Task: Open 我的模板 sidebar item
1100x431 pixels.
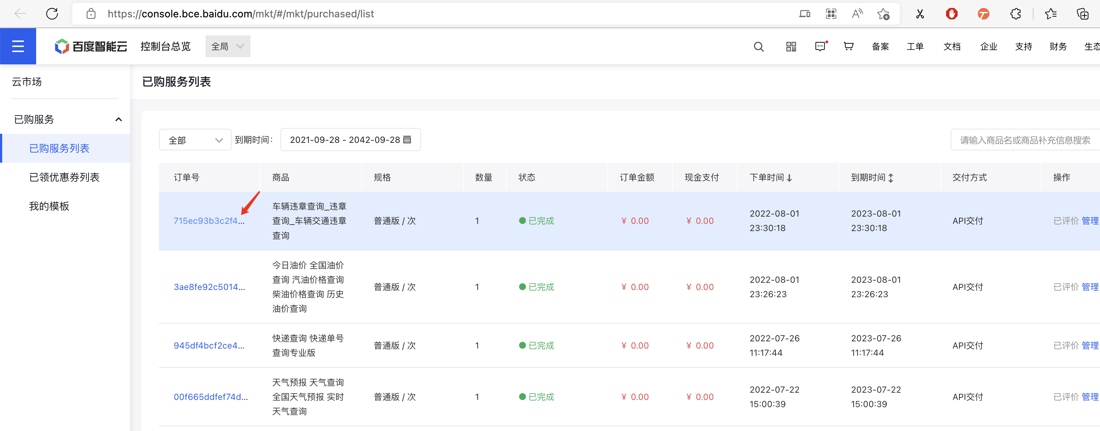Action: (x=49, y=206)
